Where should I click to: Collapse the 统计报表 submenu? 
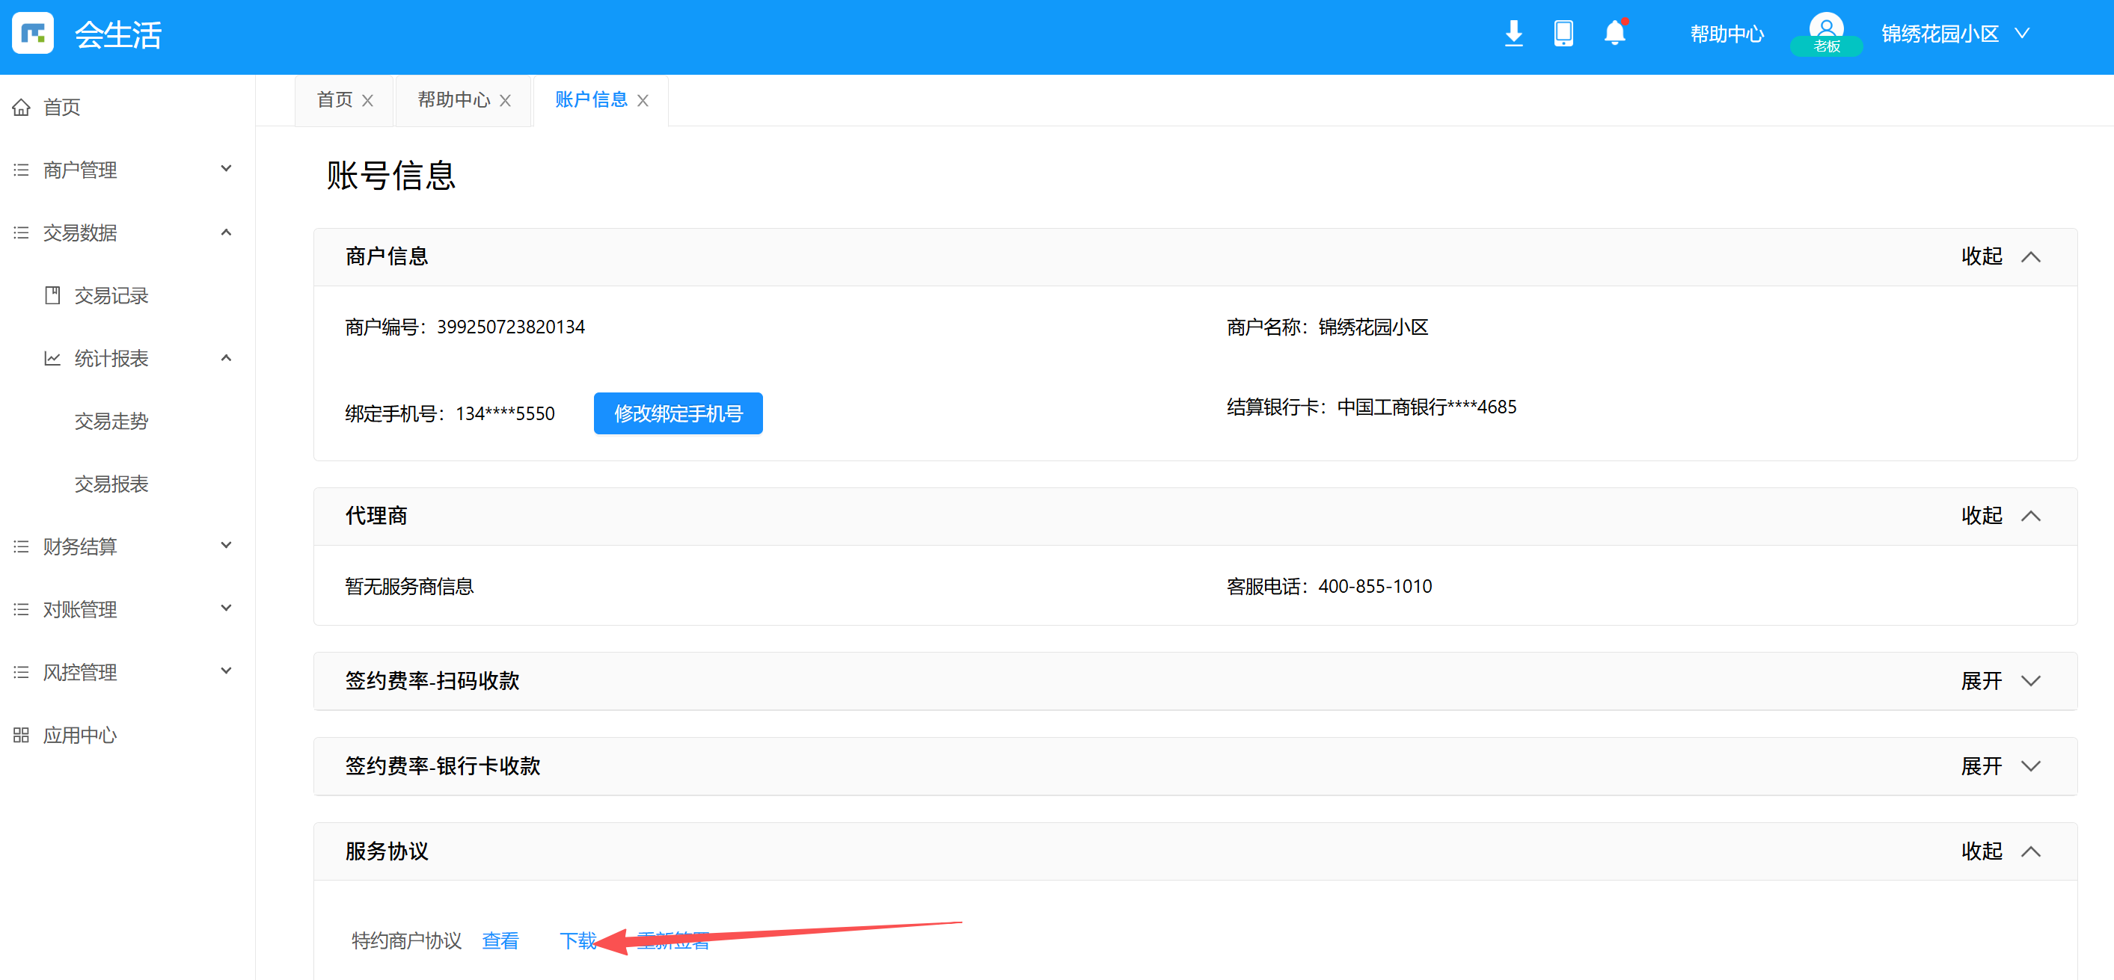click(x=226, y=357)
